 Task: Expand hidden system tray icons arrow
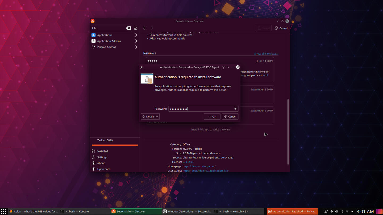click(x=352, y=212)
